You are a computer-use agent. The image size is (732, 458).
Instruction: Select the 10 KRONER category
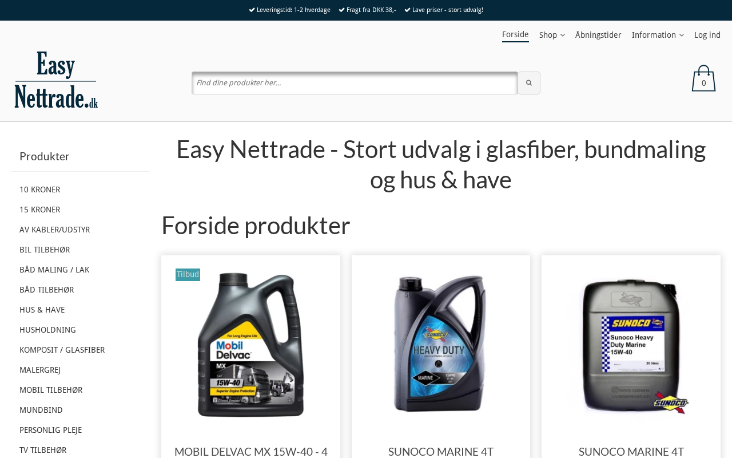click(39, 189)
